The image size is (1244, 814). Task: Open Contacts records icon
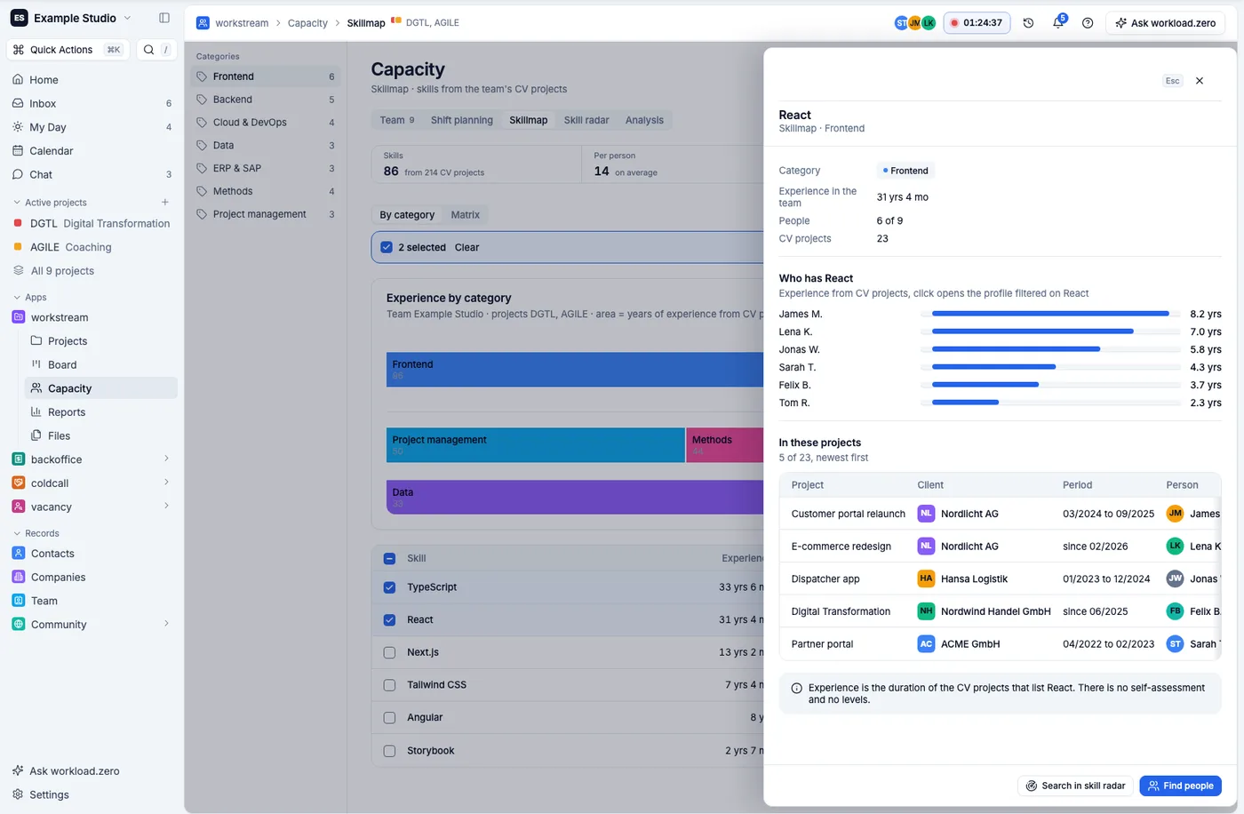pos(19,553)
